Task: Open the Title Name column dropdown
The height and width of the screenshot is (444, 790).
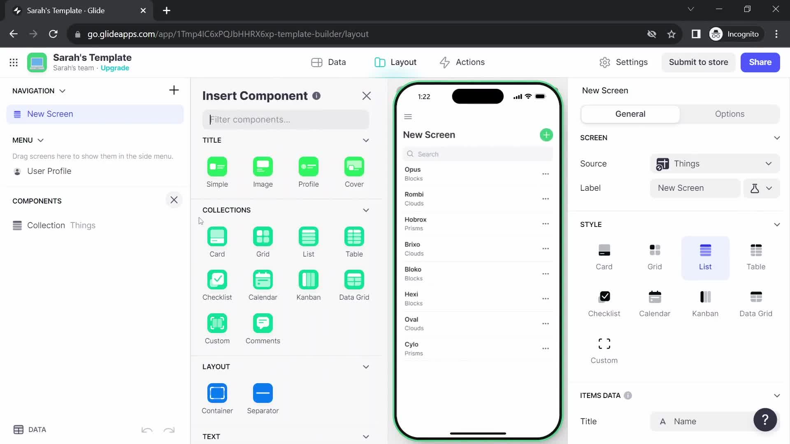Action: tap(715, 421)
